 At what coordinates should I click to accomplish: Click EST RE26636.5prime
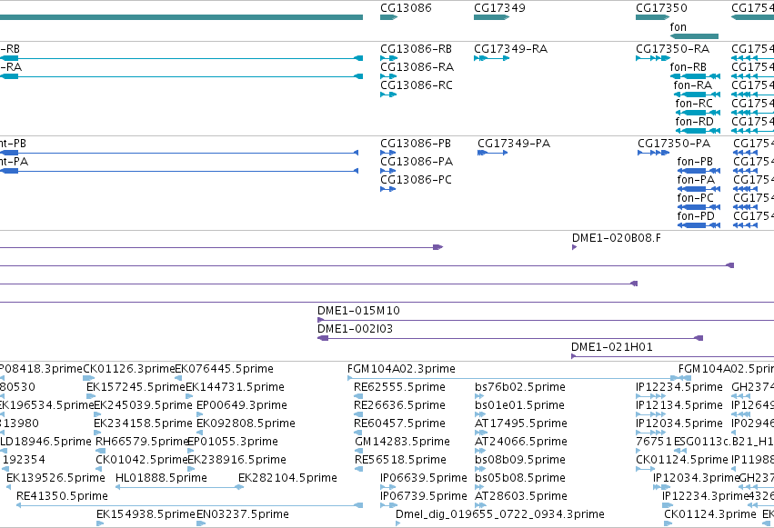coord(399,405)
